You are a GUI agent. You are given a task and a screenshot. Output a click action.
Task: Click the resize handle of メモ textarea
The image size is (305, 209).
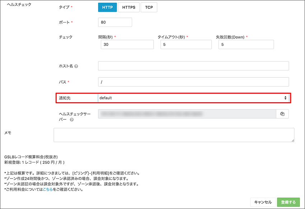(x=293, y=141)
